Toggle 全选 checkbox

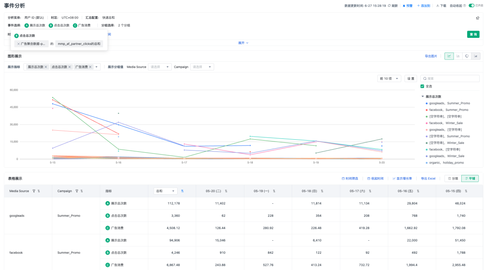pyautogui.click(x=422, y=86)
